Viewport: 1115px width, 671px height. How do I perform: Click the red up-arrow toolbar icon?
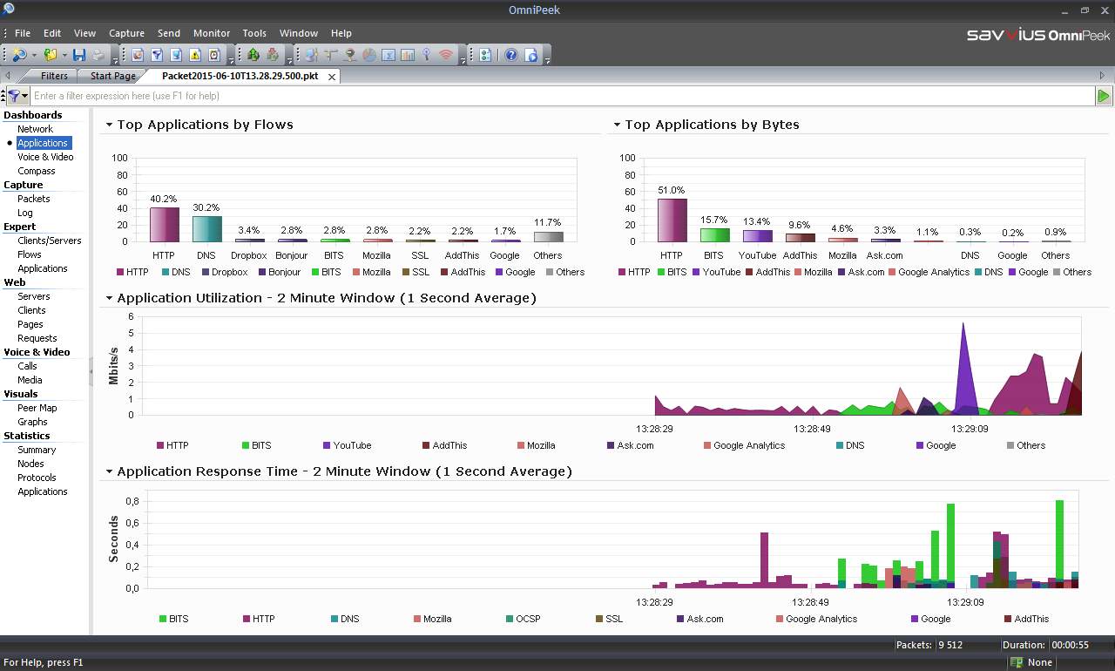(273, 55)
